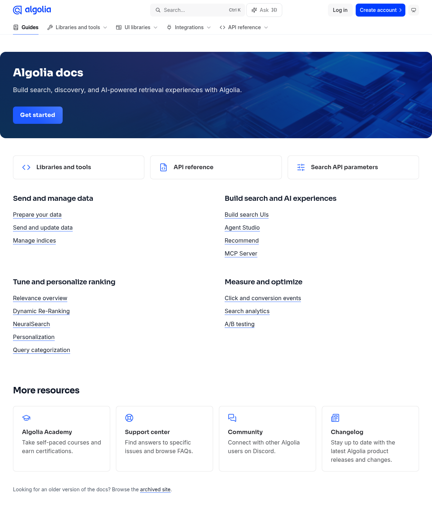Open the Build search UIs link
432x519 pixels.
pyautogui.click(x=247, y=215)
